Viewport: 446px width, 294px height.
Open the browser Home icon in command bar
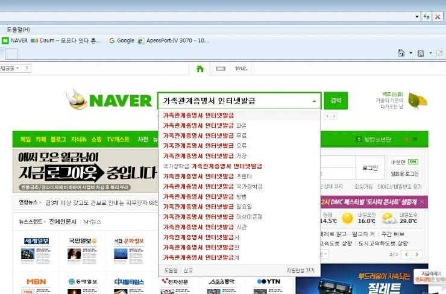pos(401,53)
